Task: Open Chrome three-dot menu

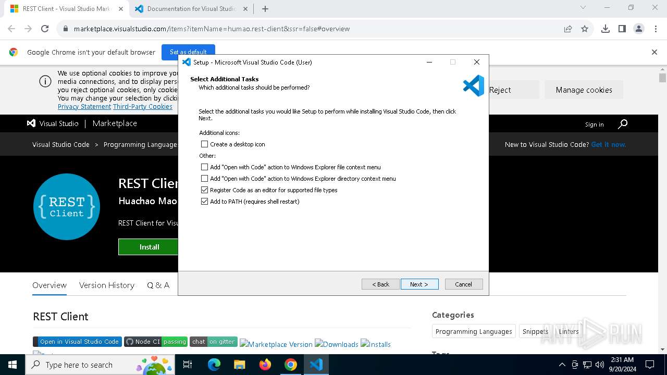Action: [x=656, y=29]
